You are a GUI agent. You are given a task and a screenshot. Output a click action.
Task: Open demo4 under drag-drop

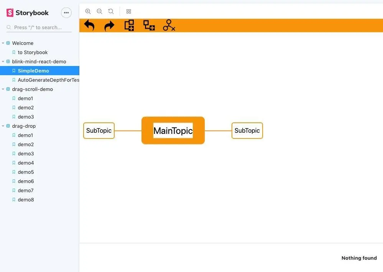tap(26, 163)
